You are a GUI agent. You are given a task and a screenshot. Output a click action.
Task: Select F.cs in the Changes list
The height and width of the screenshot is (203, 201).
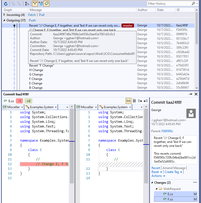click(x=170, y=199)
